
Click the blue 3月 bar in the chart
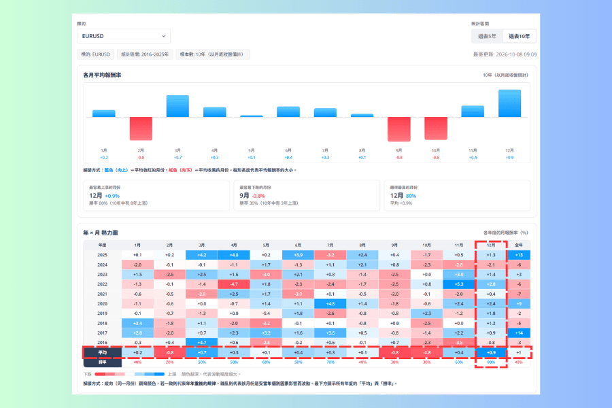[177, 106]
